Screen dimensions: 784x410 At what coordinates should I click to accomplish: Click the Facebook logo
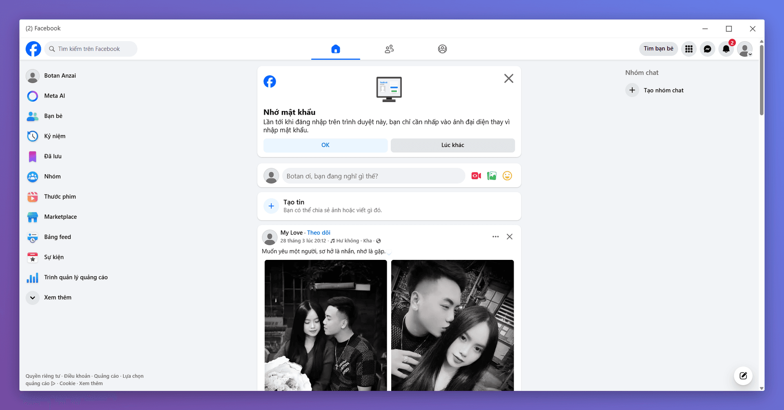click(33, 49)
